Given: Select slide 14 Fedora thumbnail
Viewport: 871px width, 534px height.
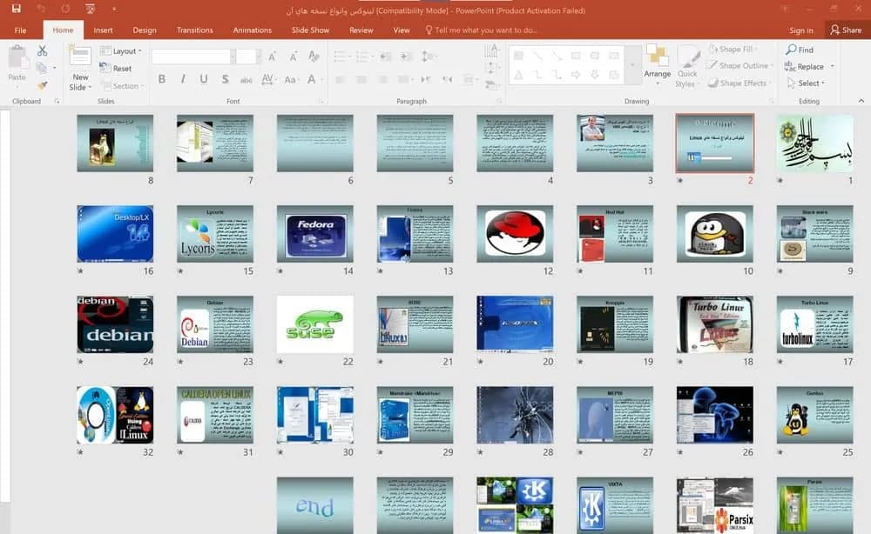Looking at the screenshot, I should pos(315,233).
